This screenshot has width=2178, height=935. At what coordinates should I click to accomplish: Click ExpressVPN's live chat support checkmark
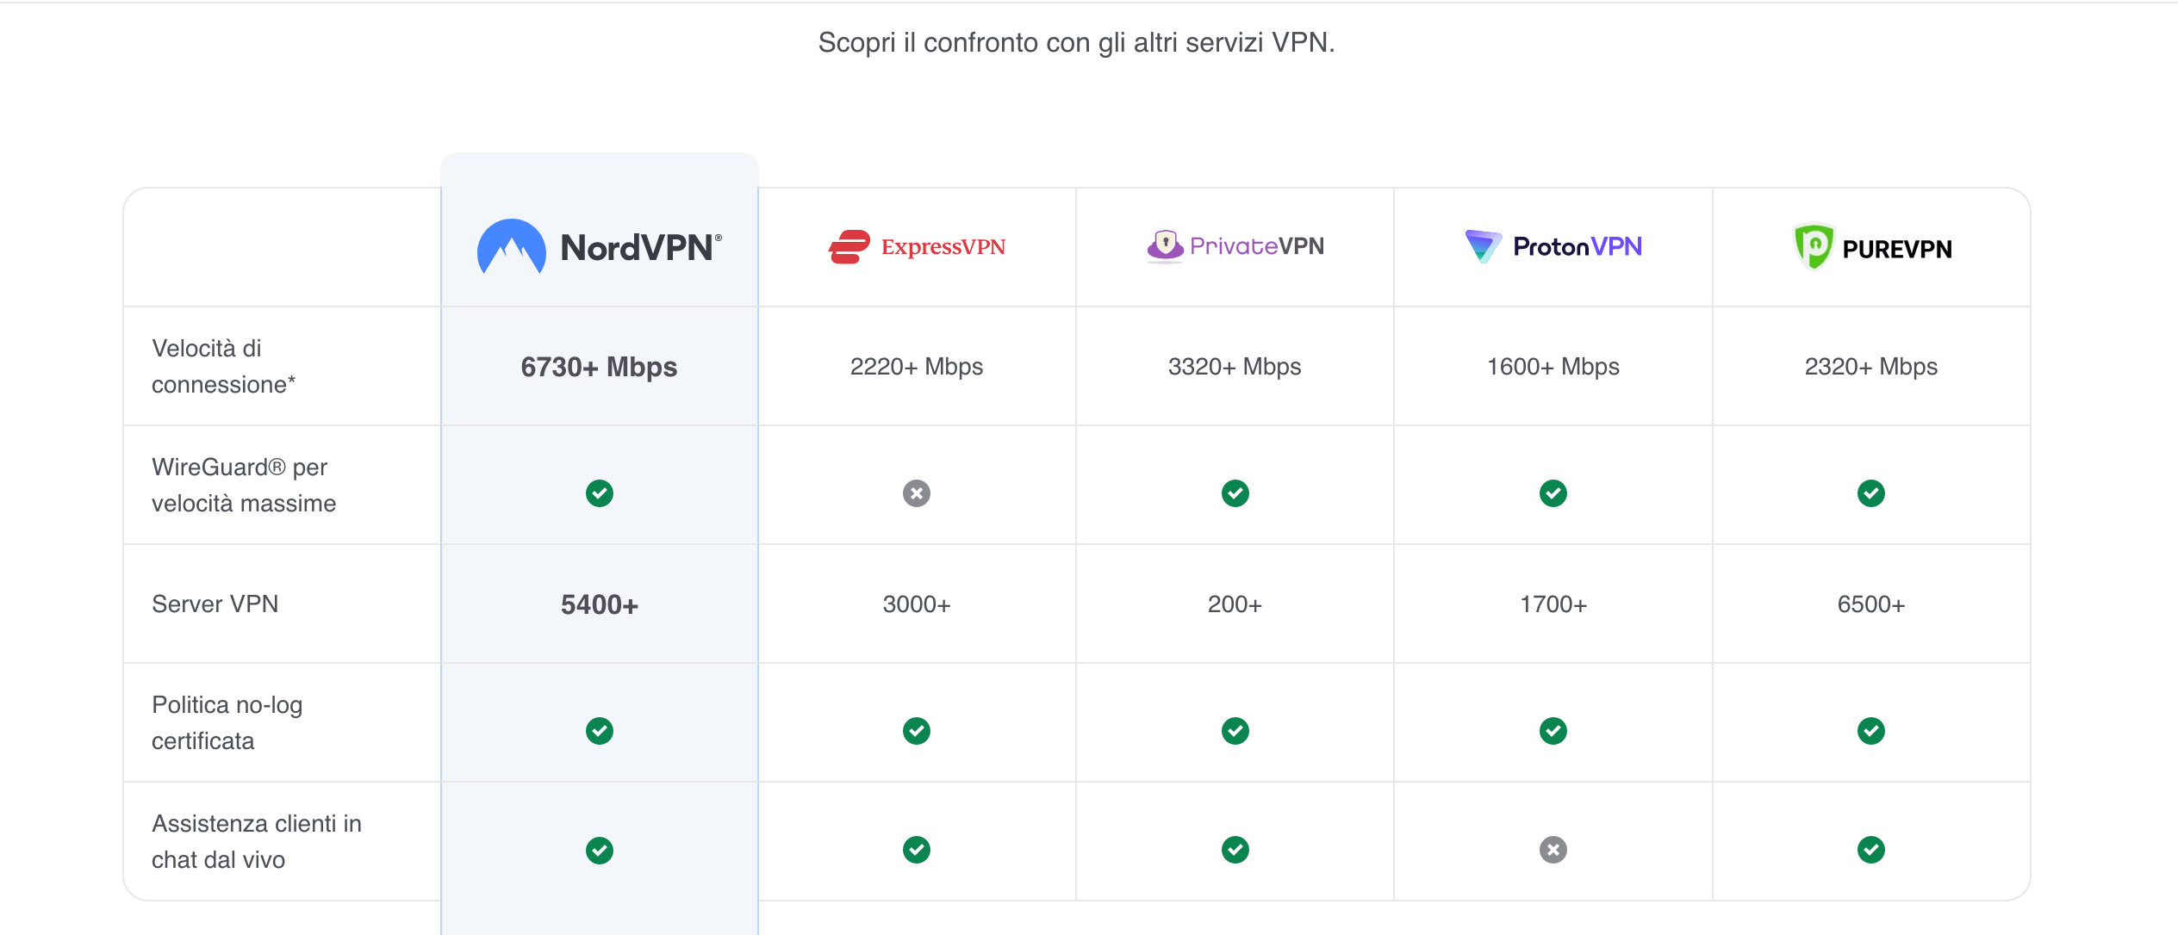[x=917, y=850]
